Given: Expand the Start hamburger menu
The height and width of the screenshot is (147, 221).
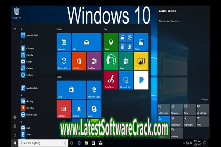Looking at the screenshot, I should (15, 29).
